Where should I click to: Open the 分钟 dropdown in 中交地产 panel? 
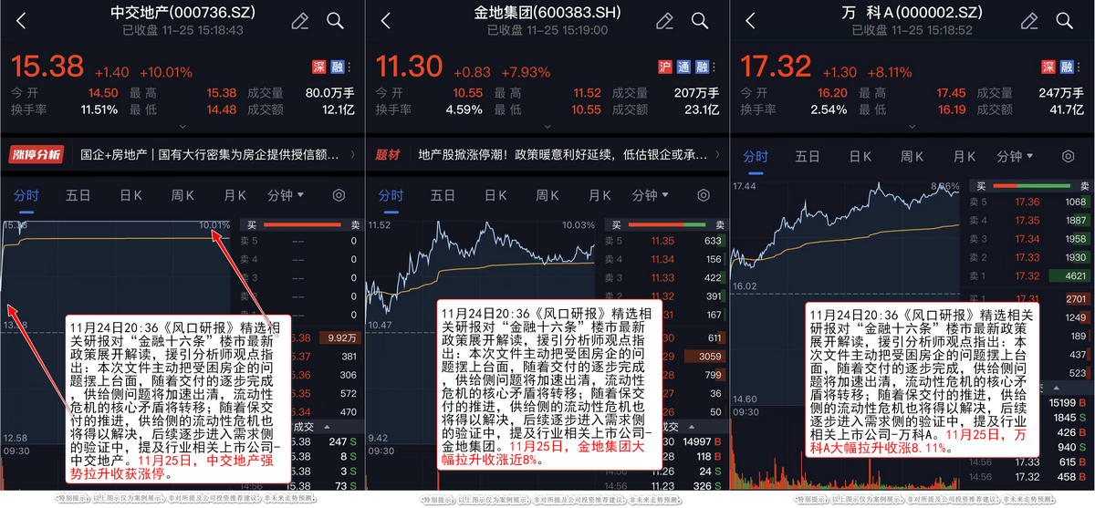coord(286,195)
